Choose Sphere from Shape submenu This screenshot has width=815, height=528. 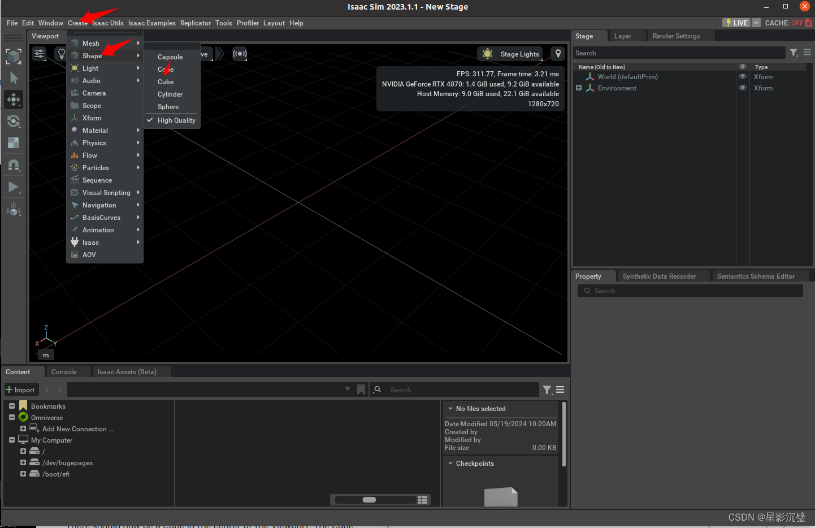coord(168,107)
